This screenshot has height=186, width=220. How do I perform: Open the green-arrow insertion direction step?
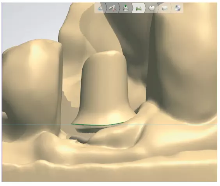pos(126,8)
